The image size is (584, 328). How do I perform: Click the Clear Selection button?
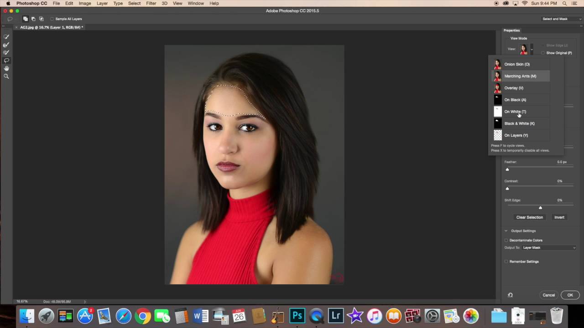point(530,217)
